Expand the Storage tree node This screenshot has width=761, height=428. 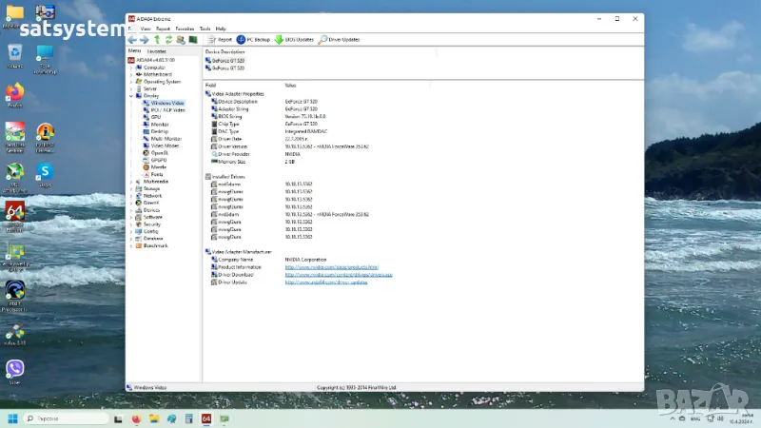(131, 188)
